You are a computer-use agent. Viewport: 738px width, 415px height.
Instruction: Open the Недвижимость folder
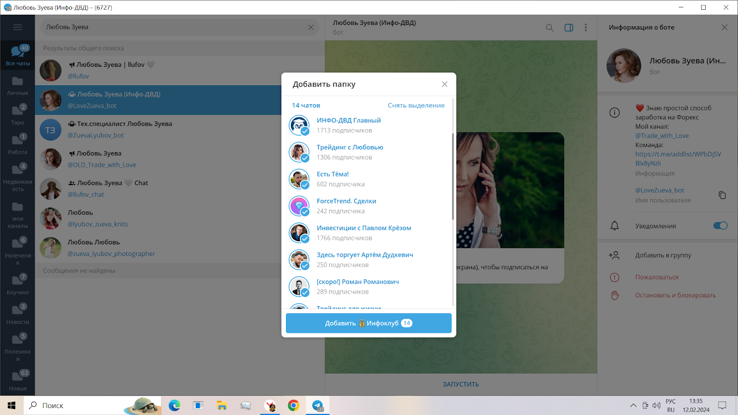pyautogui.click(x=18, y=178)
